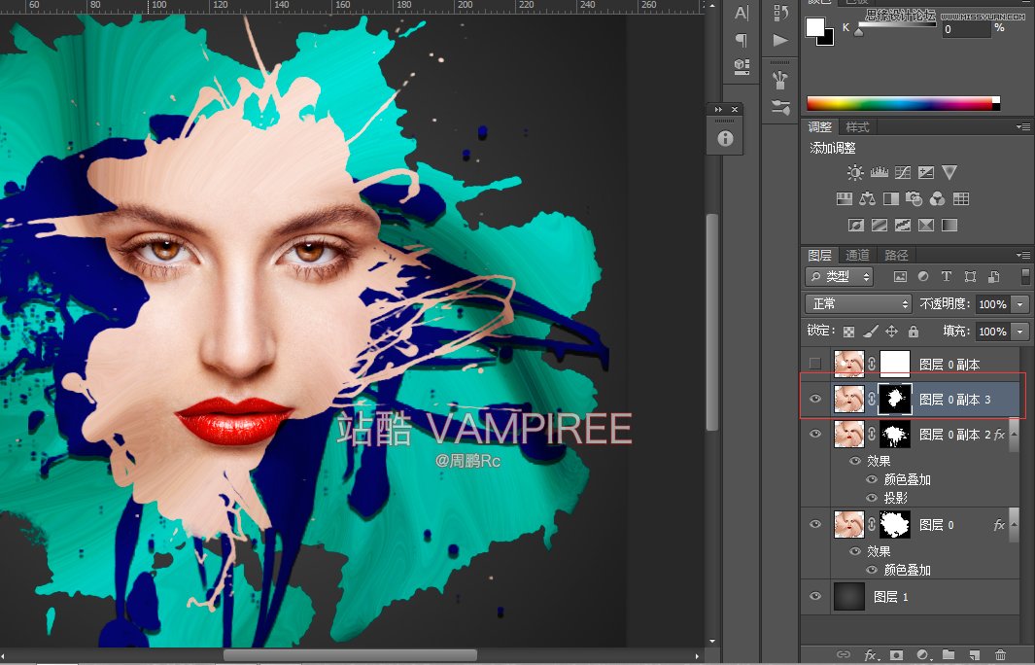Open the 填充 fill slider dropdown
1035x665 pixels.
[1020, 332]
